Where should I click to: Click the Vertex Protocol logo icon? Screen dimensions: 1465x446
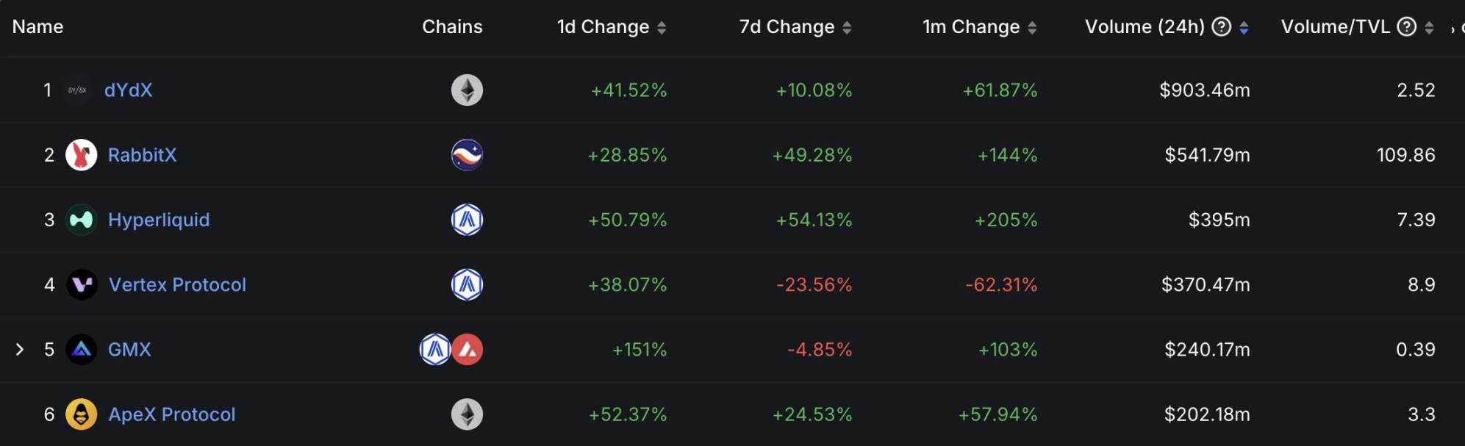(x=82, y=284)
